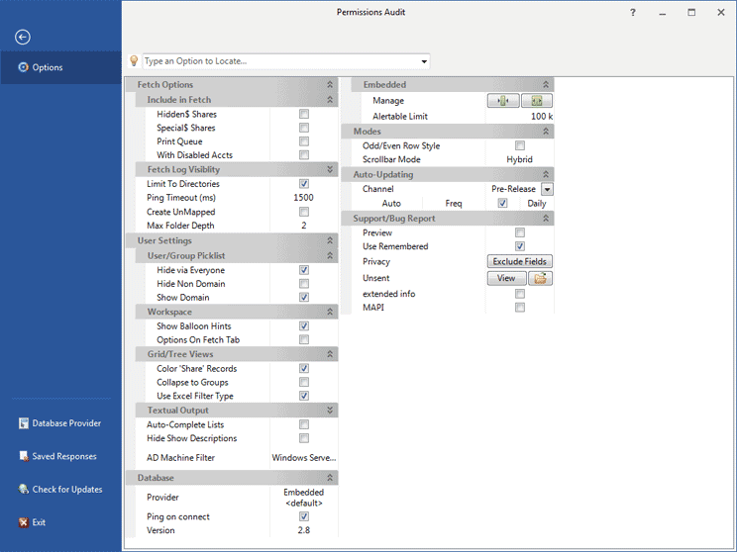Open the Unsent reports folder icon
737x552 pixels.
tap(540, 279)
